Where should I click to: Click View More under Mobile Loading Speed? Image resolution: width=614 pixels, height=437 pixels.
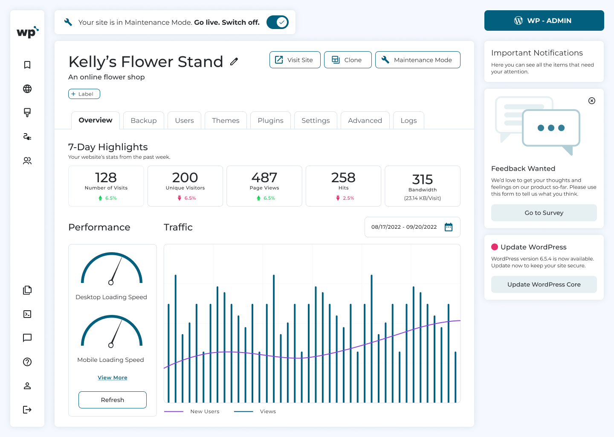point(112,377)
